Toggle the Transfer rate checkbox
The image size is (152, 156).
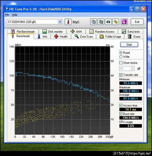pos(121,75)
